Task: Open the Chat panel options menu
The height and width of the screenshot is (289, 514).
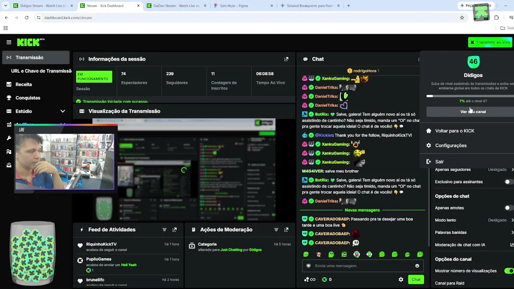Action: coord(419,59)
